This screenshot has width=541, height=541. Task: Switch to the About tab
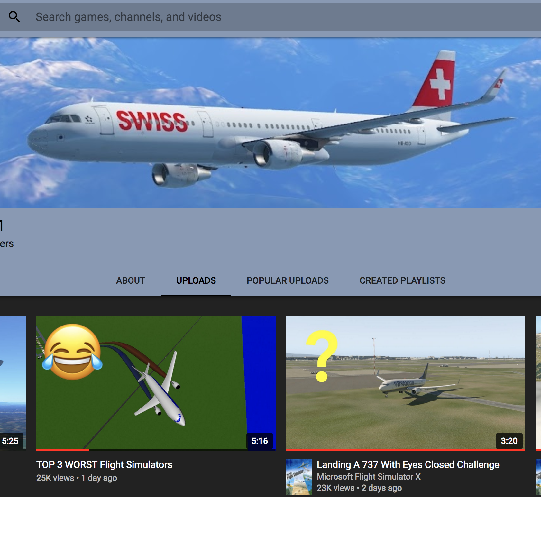130,280
